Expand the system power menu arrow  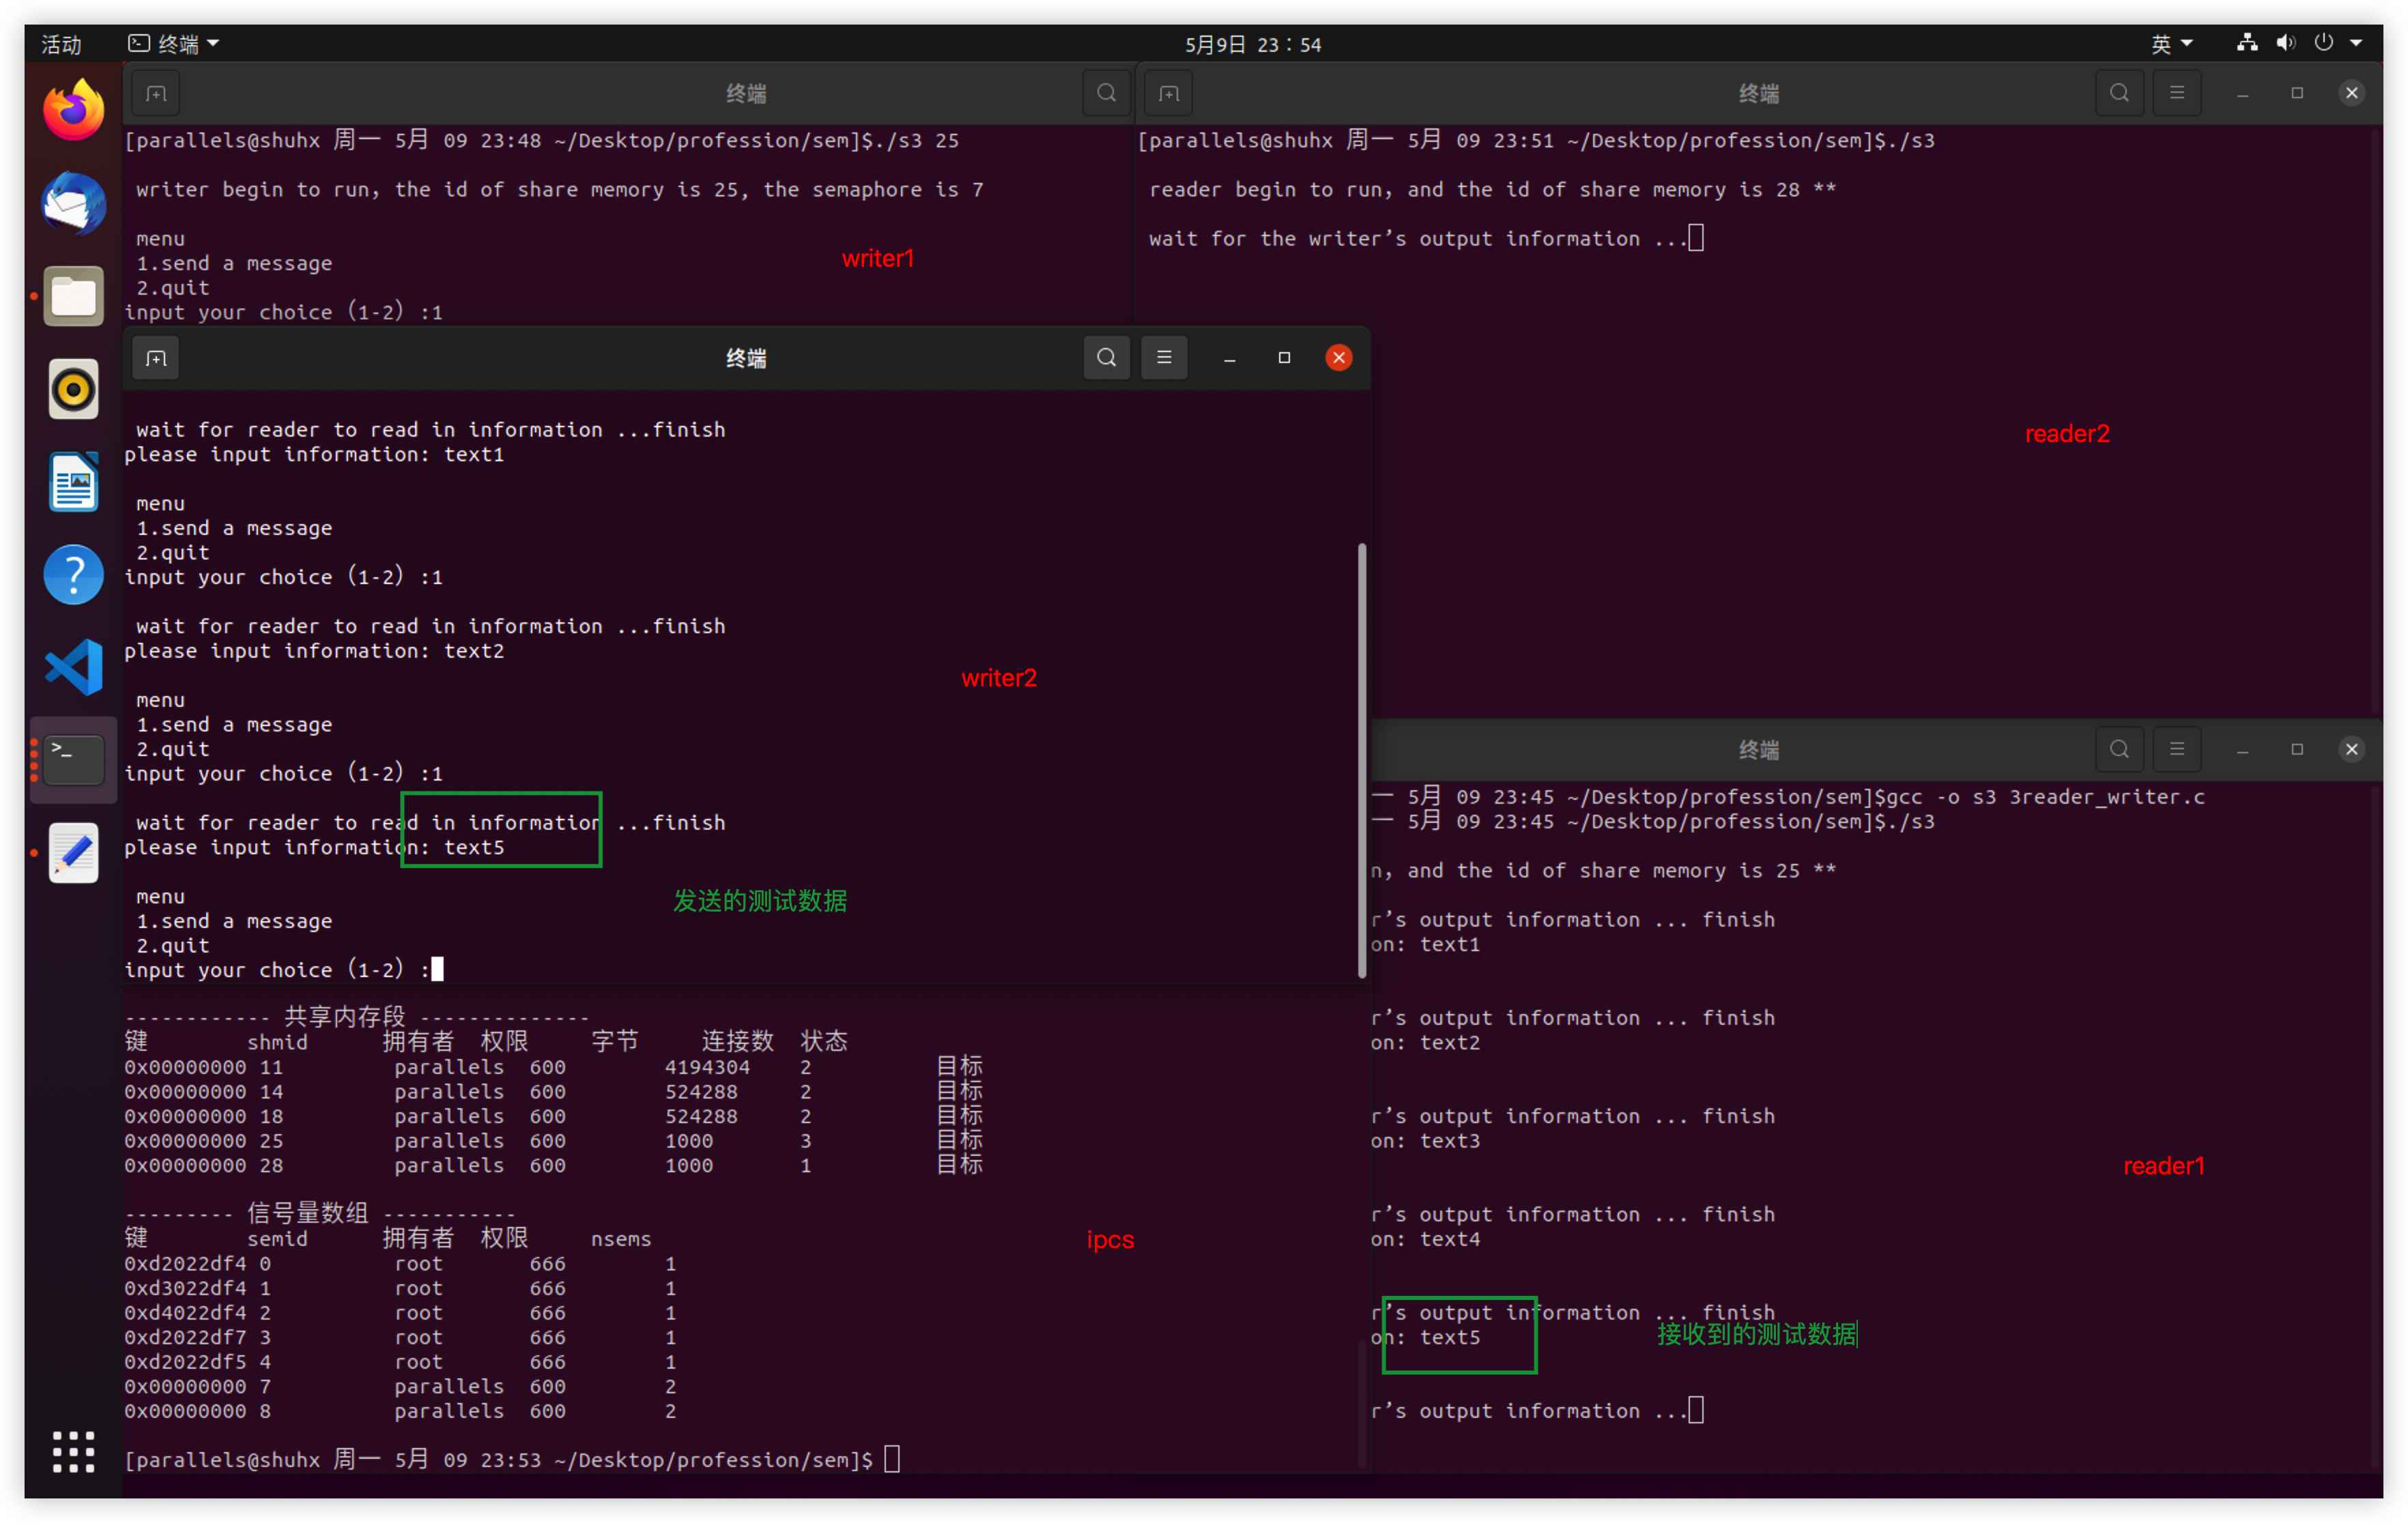pos(2356,44)
